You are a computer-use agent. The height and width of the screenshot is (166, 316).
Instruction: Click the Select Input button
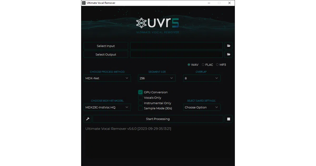click(x=106, y=46)
